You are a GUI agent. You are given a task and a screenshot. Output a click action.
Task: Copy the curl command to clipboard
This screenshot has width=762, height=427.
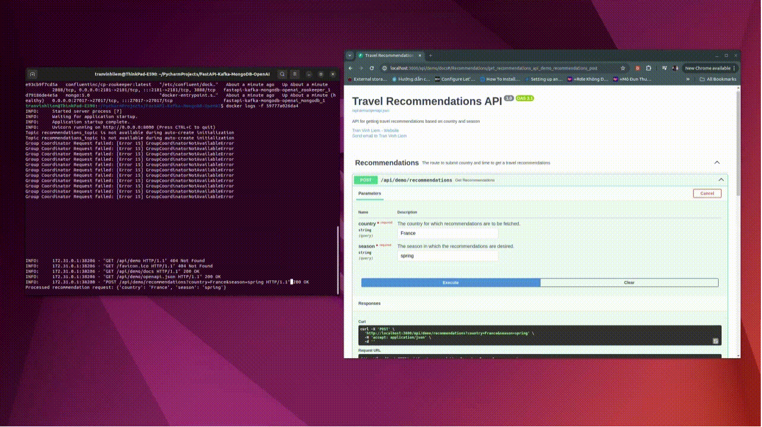[716, 341]
